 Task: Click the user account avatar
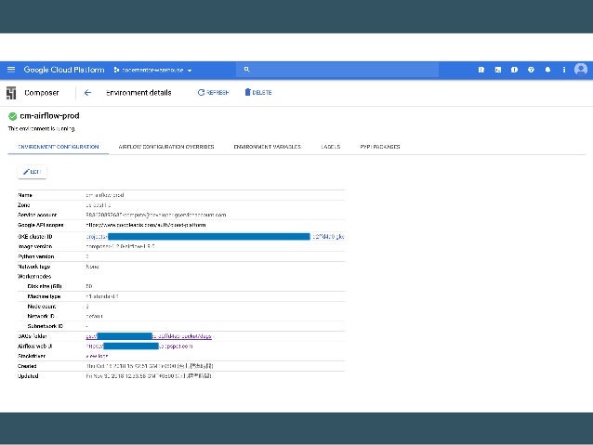point(580,70)
